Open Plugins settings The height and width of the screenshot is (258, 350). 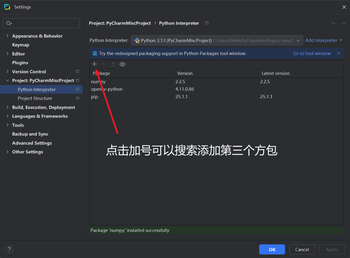point(20,63)
